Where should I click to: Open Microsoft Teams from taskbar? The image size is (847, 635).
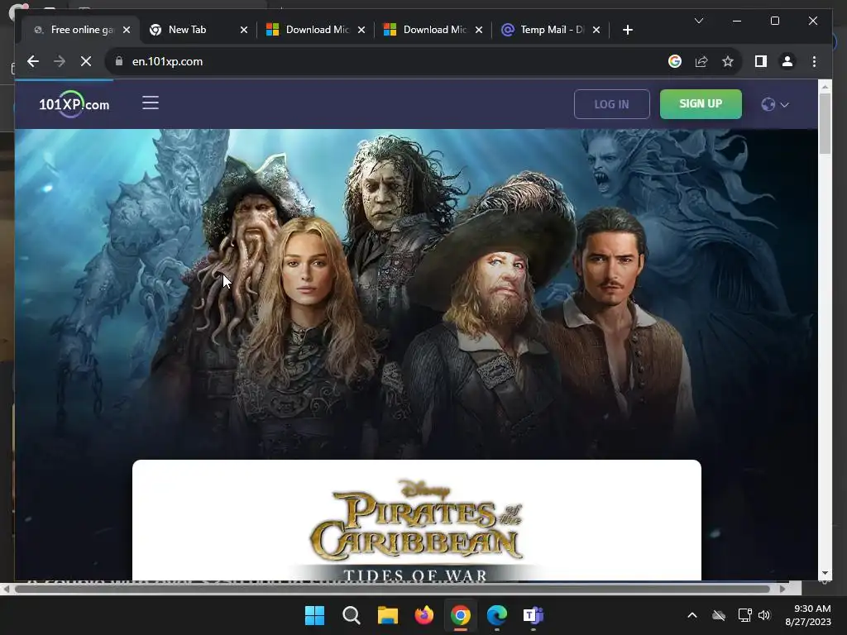coord(534,615)
